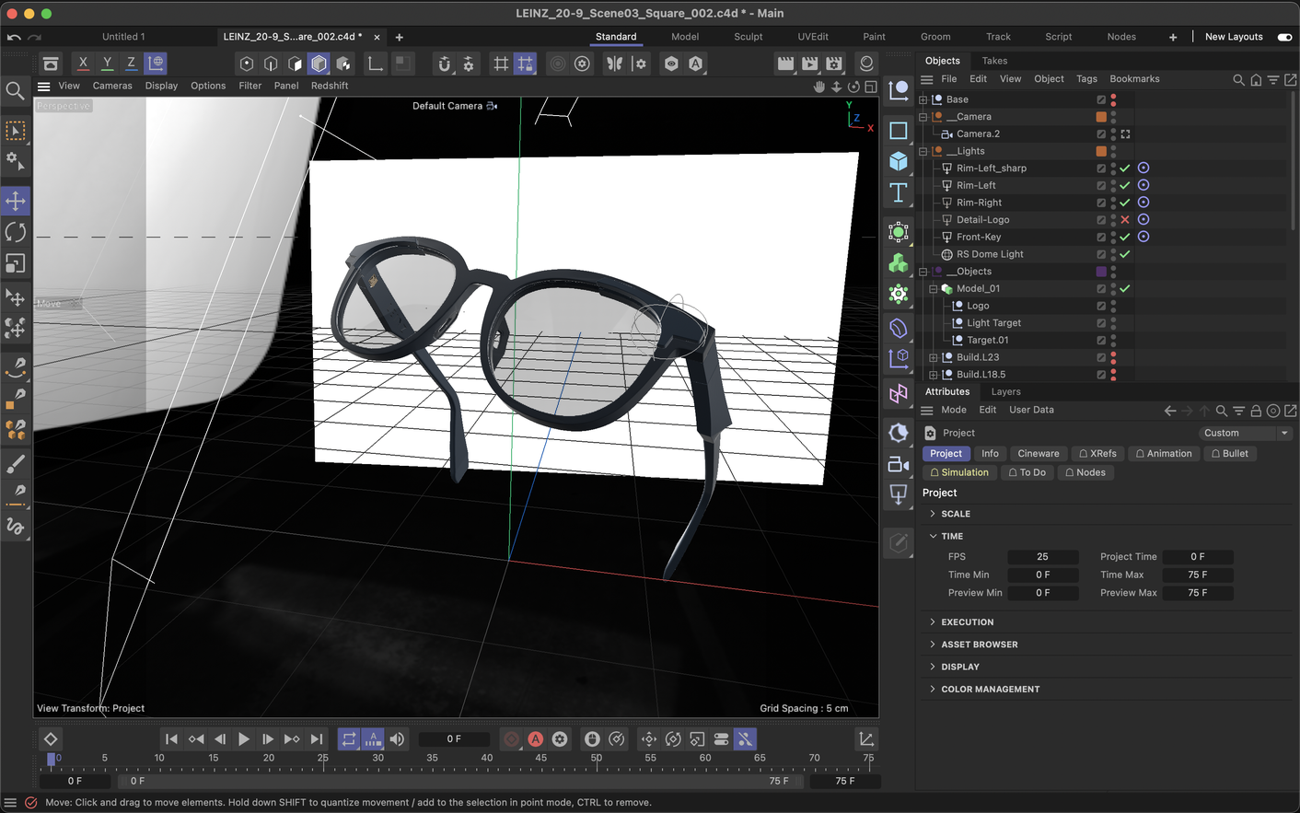
Task: Collapse the __Lights group in tree
Action: tap(923, 151)
